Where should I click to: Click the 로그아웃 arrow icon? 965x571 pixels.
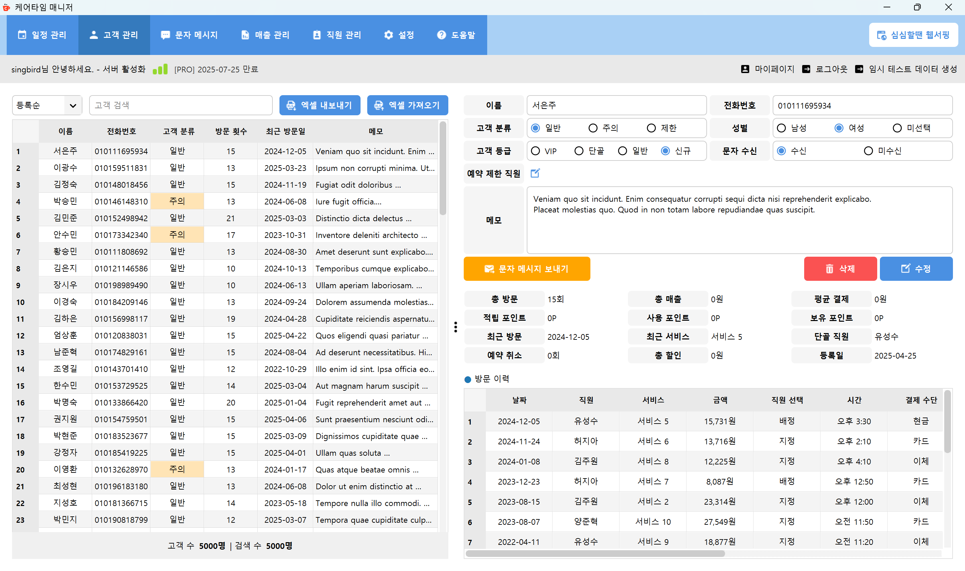click(806, 69)
